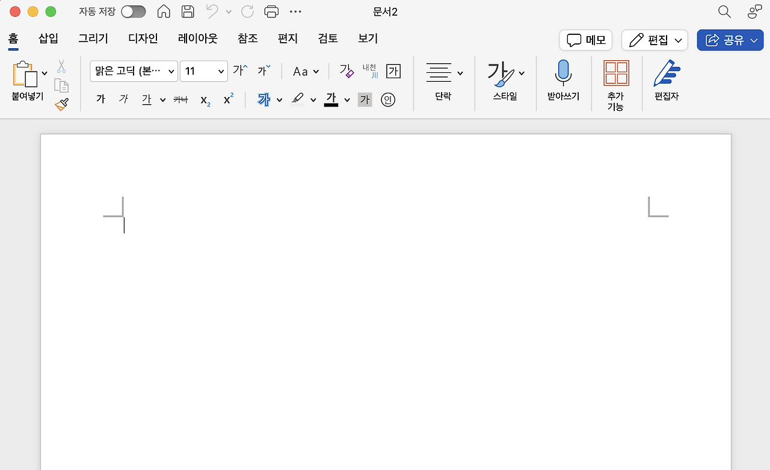Switch to the 그리기 tab
Screen dimensions: 770x470
[93, 39]
